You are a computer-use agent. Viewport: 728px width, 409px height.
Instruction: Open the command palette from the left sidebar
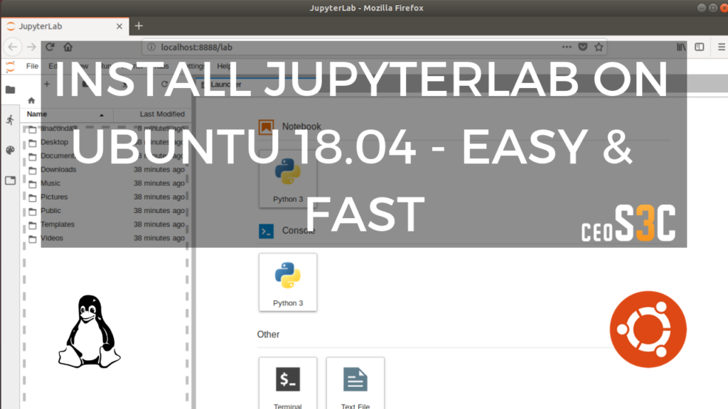(x=10, y=150)
